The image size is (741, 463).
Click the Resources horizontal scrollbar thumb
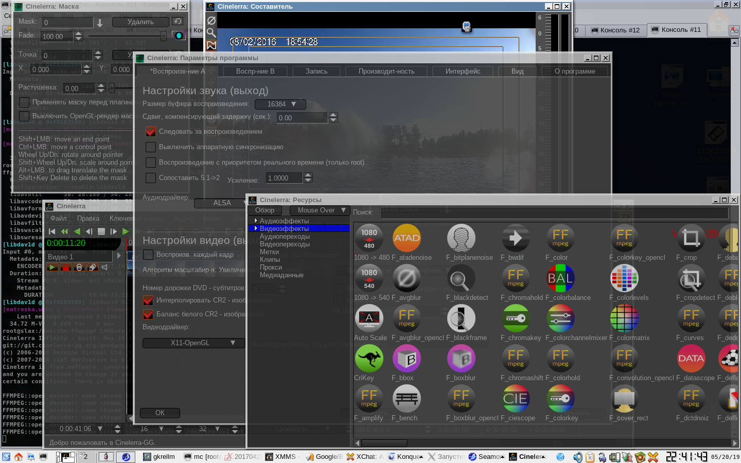coord(384,443)
